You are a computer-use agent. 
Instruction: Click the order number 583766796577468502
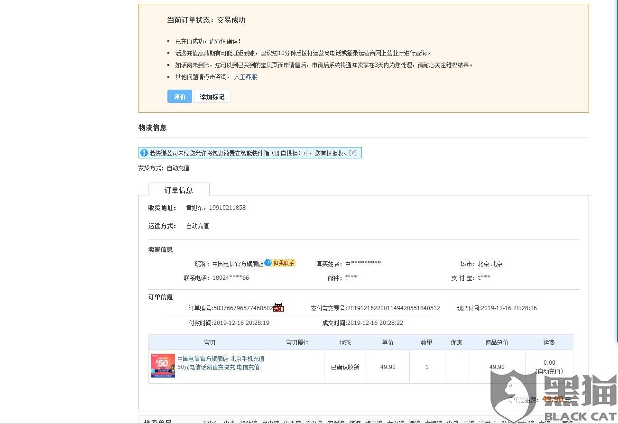click(x=243, y=308)
